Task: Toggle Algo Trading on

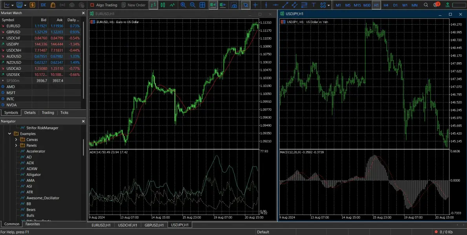Action: pos(104,5)
